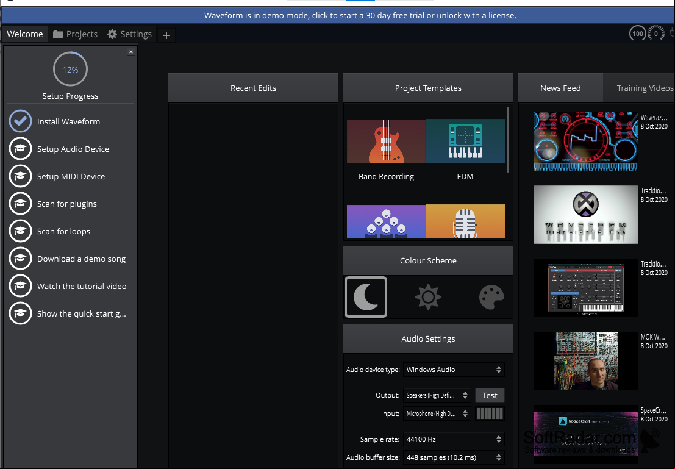This screenshot has width=675, height=469.
Task: Click the Download a demo song icon
Action: pos(20,259)
